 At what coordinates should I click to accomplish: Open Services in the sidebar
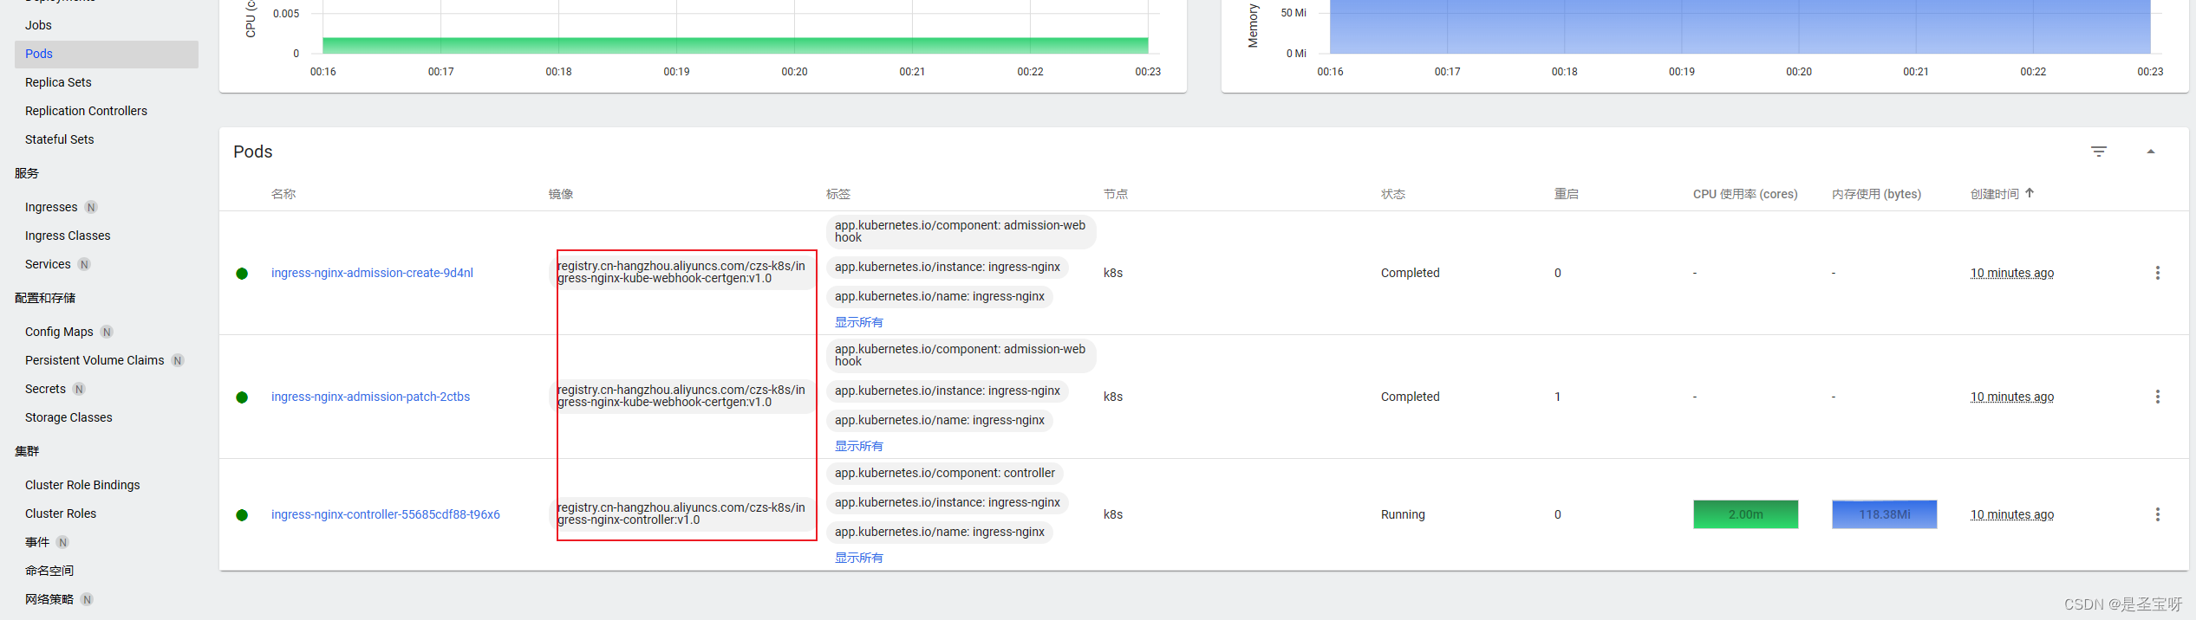click(48, 264)
